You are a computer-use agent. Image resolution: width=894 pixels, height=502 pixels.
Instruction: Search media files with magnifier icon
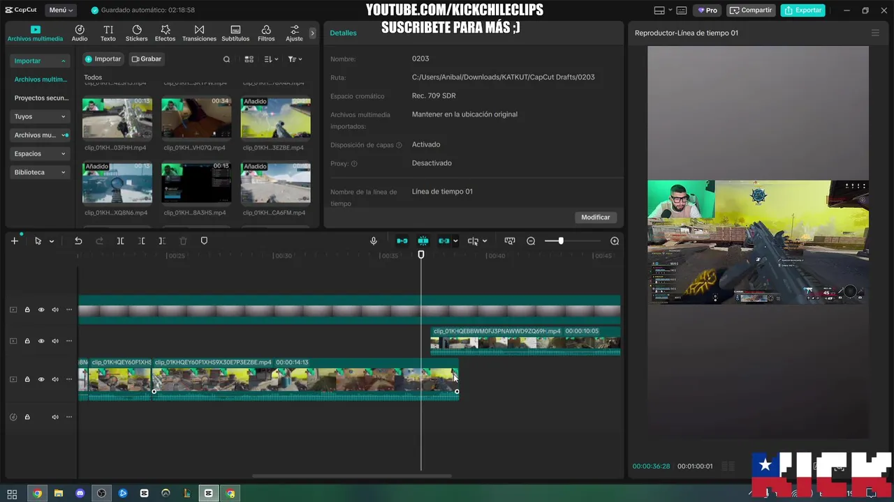click(226, 59)
